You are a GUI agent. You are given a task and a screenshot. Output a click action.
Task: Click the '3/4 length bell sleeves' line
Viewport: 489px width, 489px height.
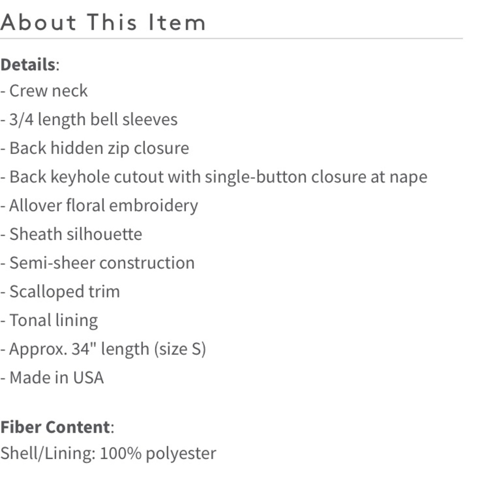pyautogui.click(x=93, y=120)
